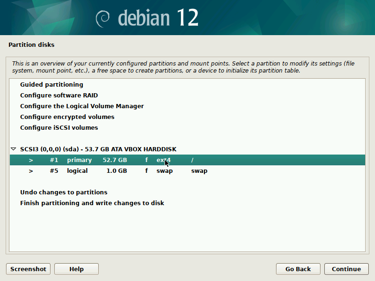Click the arrow beside partition #1
375x281 pixels.
pos(31,160)
